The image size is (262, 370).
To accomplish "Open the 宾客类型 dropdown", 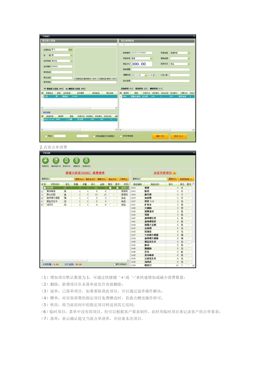I will [189, 53].
